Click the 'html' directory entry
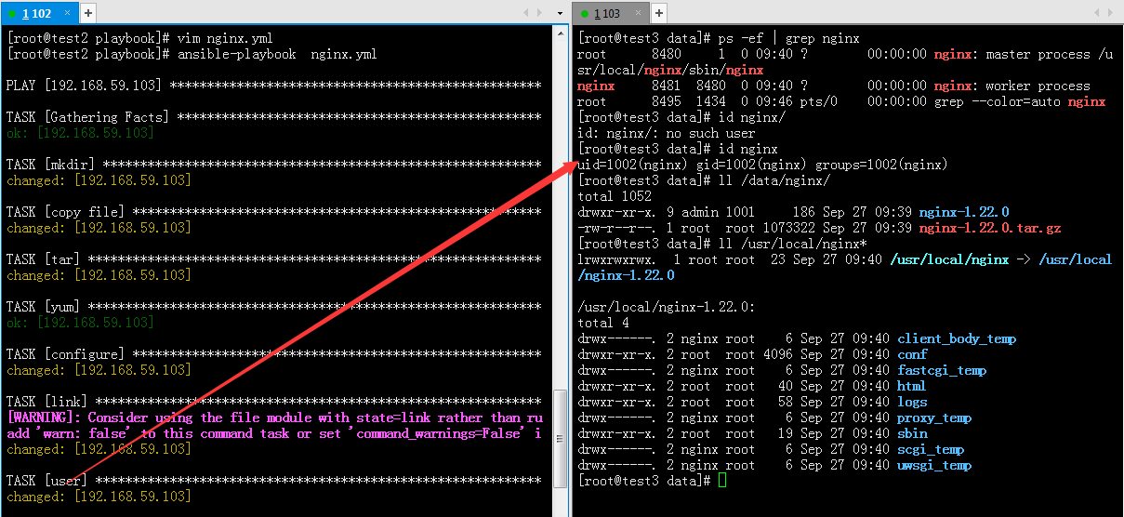This screenshot has height=517, width=1124. tap(912, 386)
